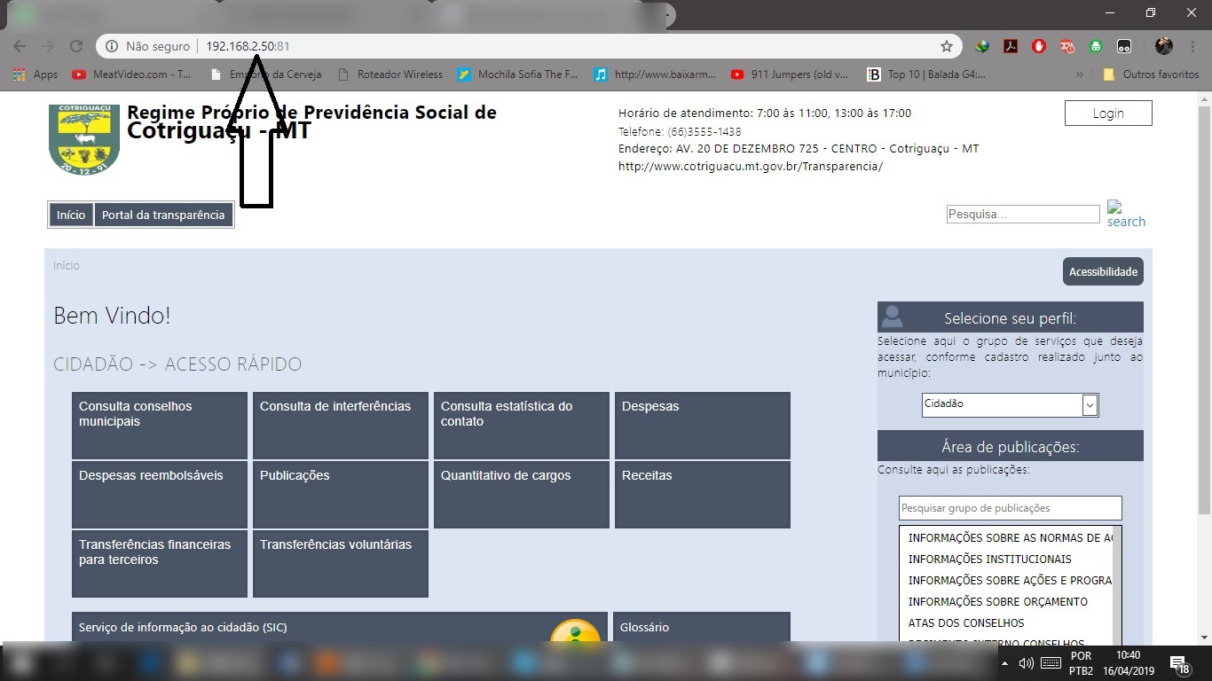Click the browser back arrow

(x=20, y=46)
